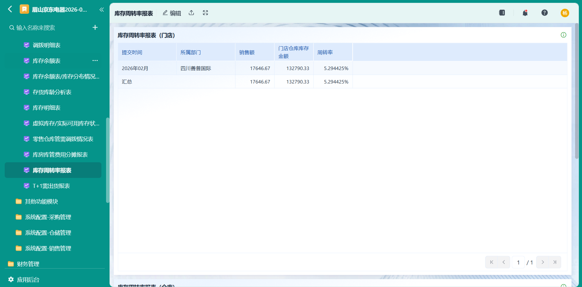Open the 库存余额表 more options menu
Viewport: 582px width, 287px height.
click(x=95, y=61)
